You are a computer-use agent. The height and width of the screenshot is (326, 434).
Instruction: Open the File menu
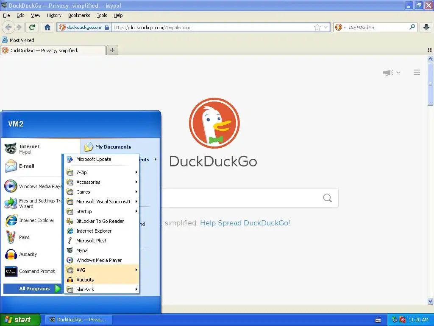(6, 15)
